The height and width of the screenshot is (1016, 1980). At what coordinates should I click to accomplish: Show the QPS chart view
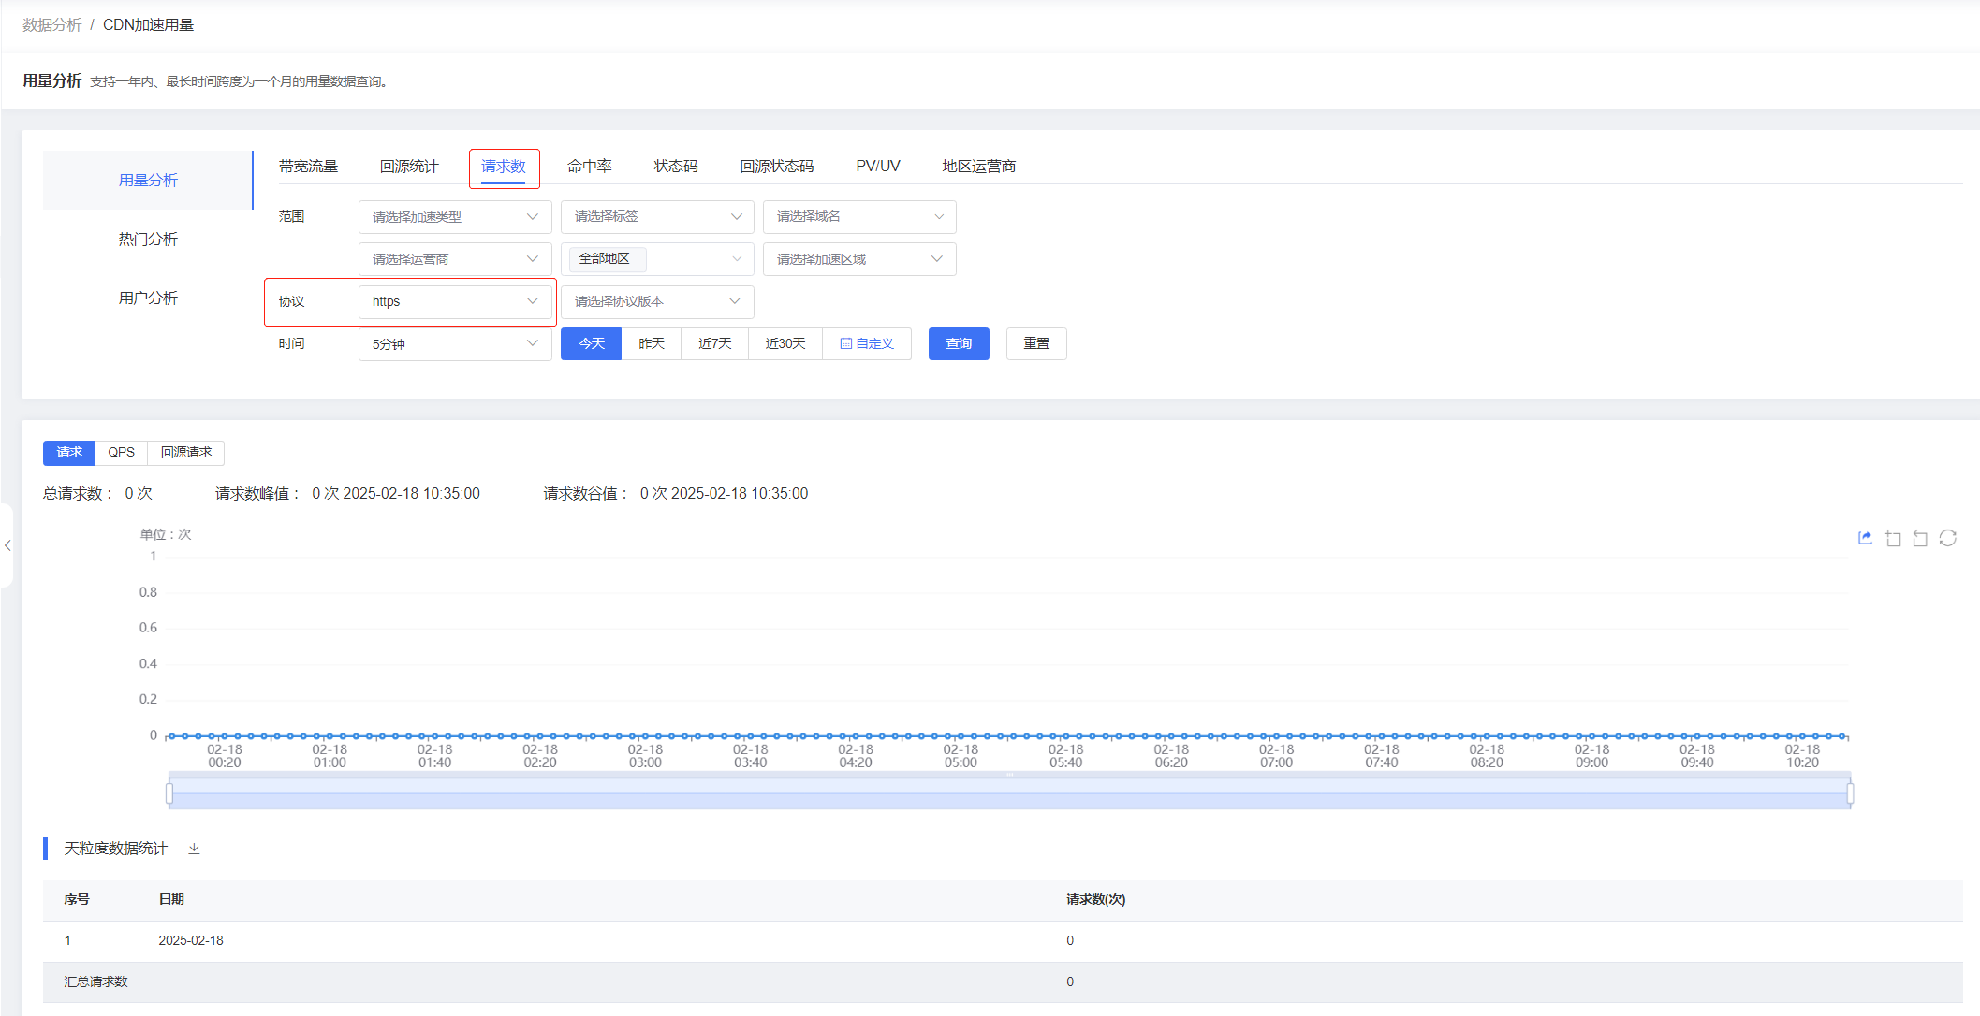tap(122, 453)
